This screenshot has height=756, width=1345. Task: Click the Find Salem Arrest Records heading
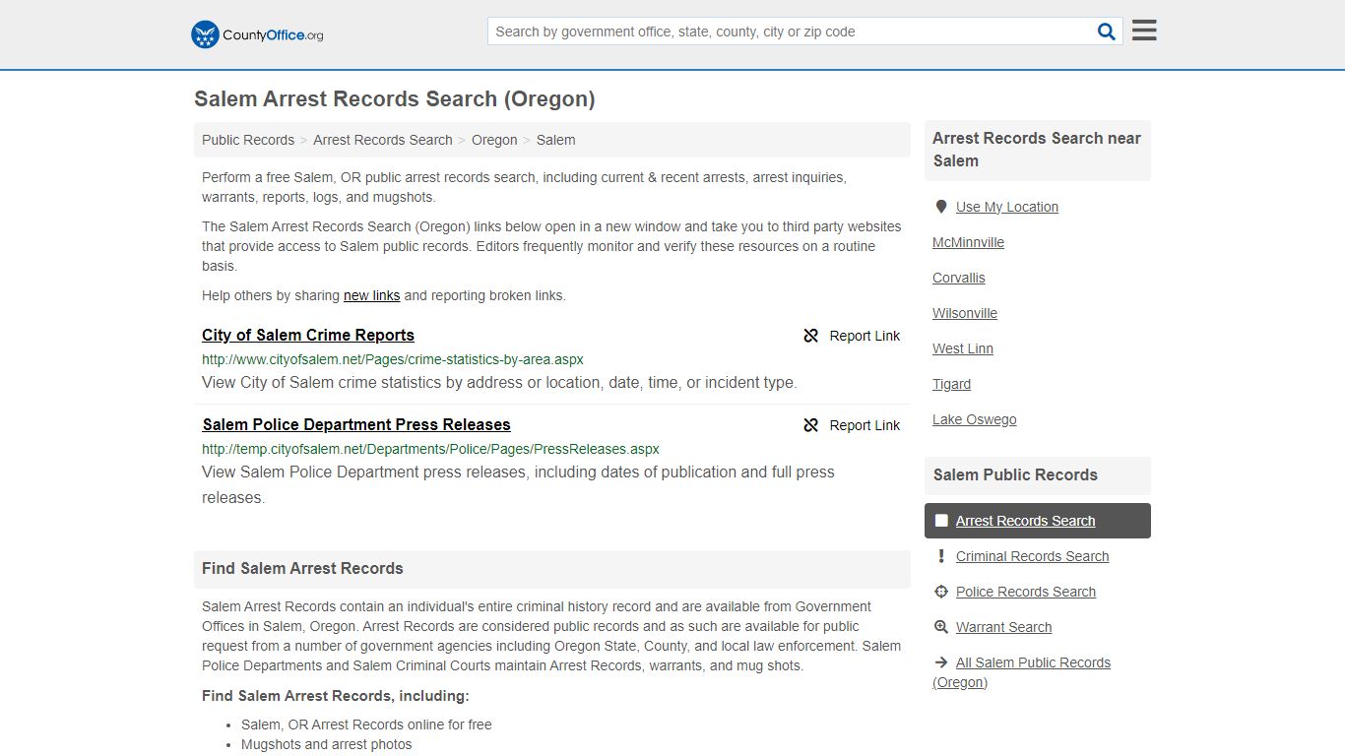(302, 568)
